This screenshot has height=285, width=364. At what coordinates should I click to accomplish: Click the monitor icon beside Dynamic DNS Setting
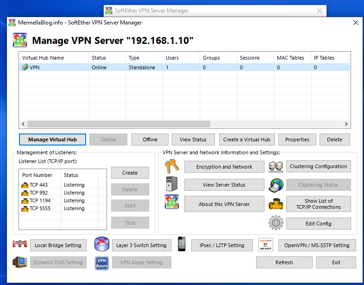20,262
